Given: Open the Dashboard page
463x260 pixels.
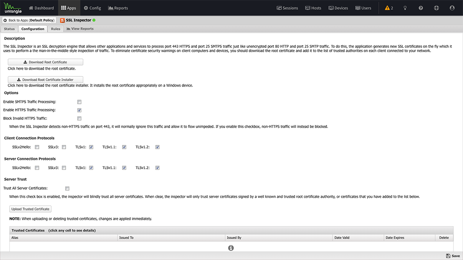Looking at the screenshot, I should pos(41,8).
